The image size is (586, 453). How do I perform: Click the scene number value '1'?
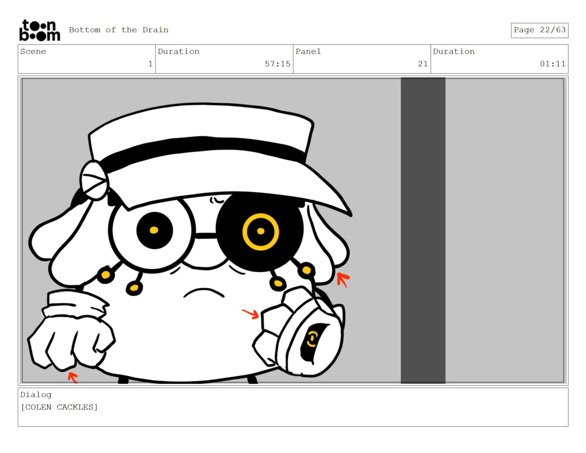[x=150, y=64]
